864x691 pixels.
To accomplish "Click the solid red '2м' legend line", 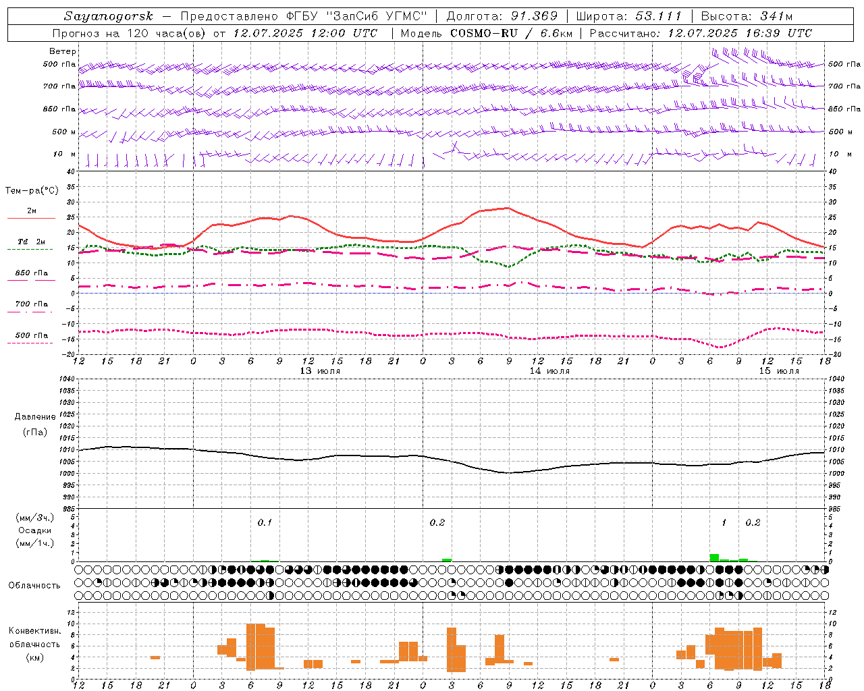I will click(31, 218).
